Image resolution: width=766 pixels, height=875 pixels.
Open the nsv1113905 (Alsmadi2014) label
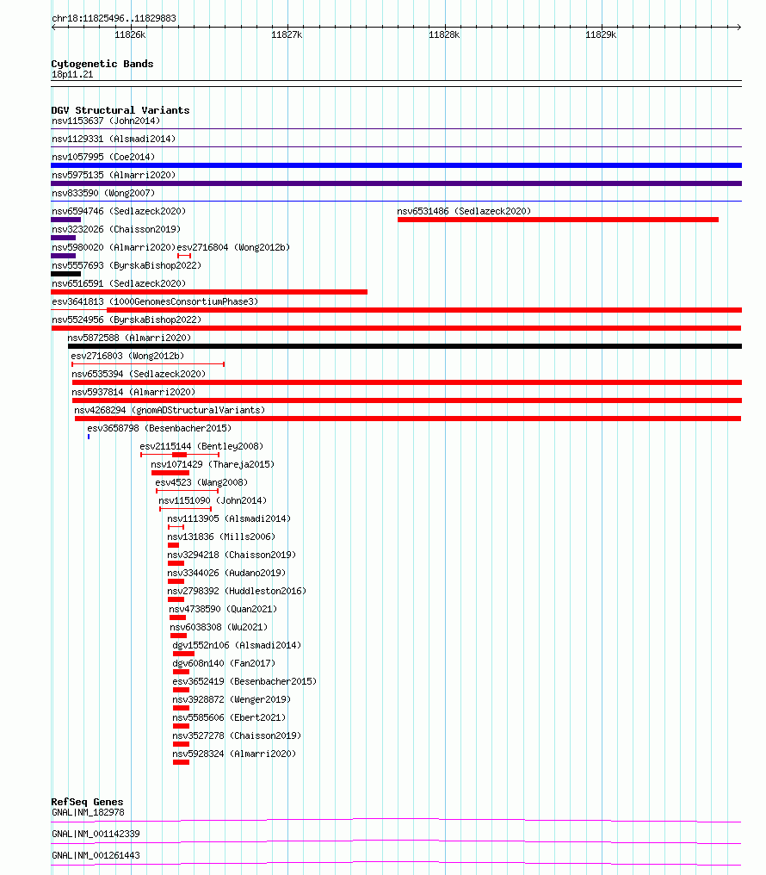point(229,518)
